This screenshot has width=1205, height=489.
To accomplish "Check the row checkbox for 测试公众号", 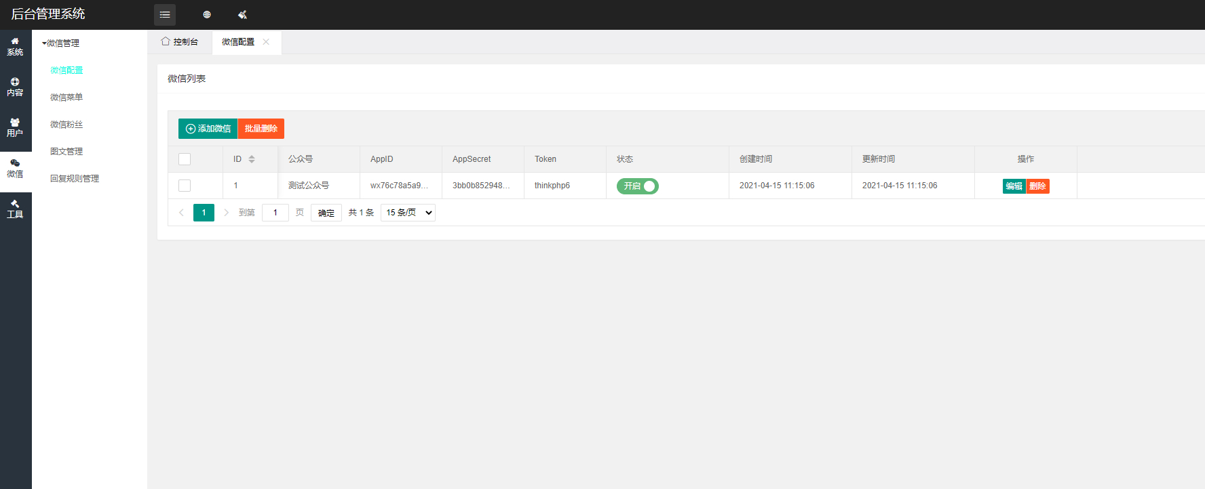I will click(185, 186).
